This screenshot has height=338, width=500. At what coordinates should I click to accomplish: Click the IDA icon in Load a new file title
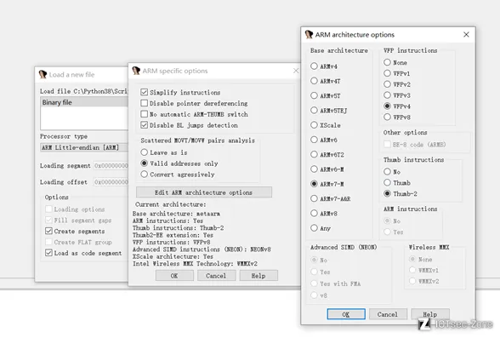(43, 75)
